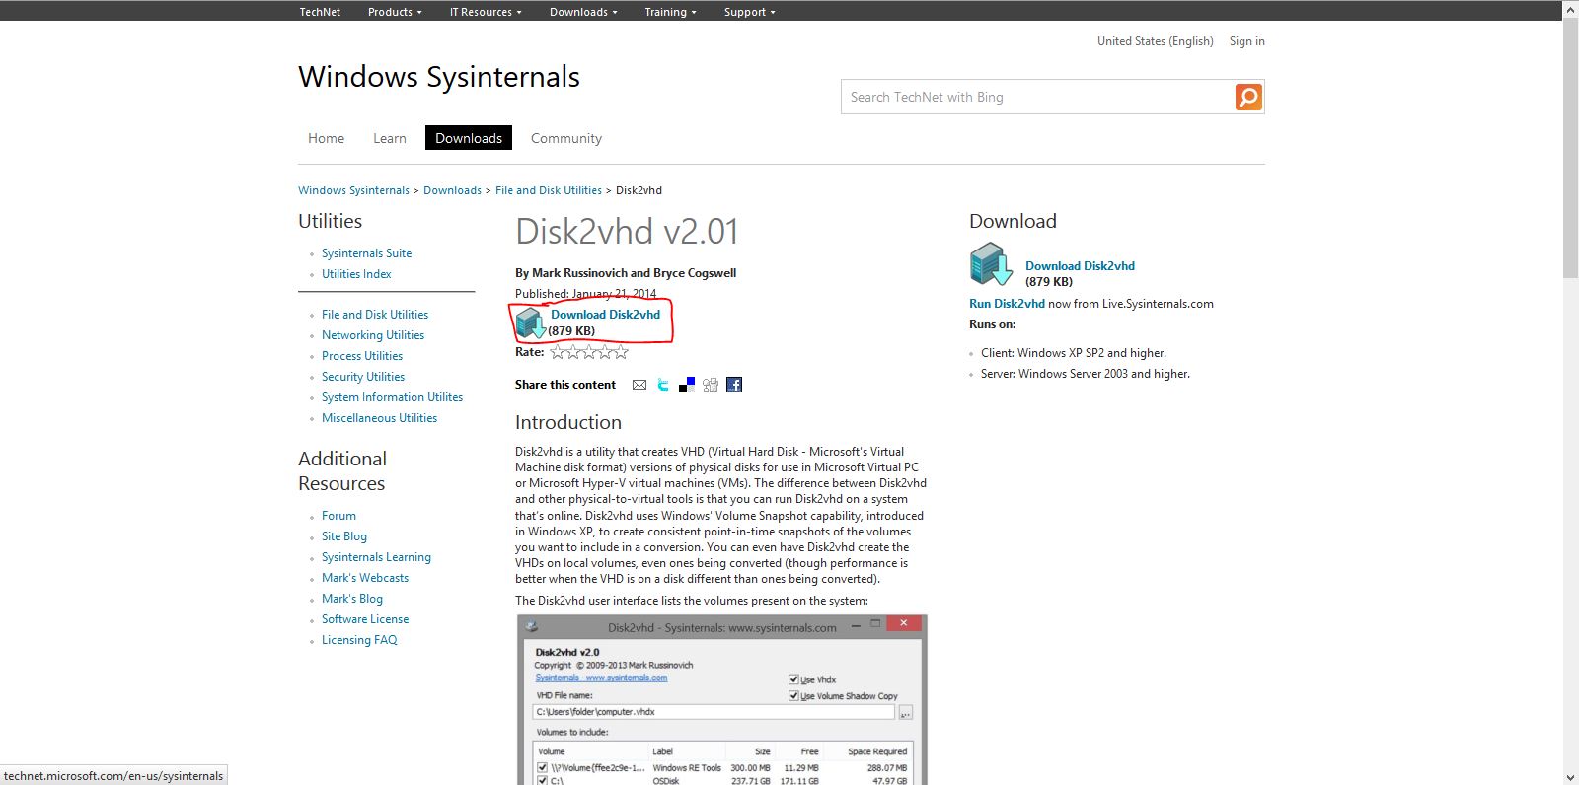Click the Disk2vhd download icon under Published date
1579x785 pixels.
point(531,322)
